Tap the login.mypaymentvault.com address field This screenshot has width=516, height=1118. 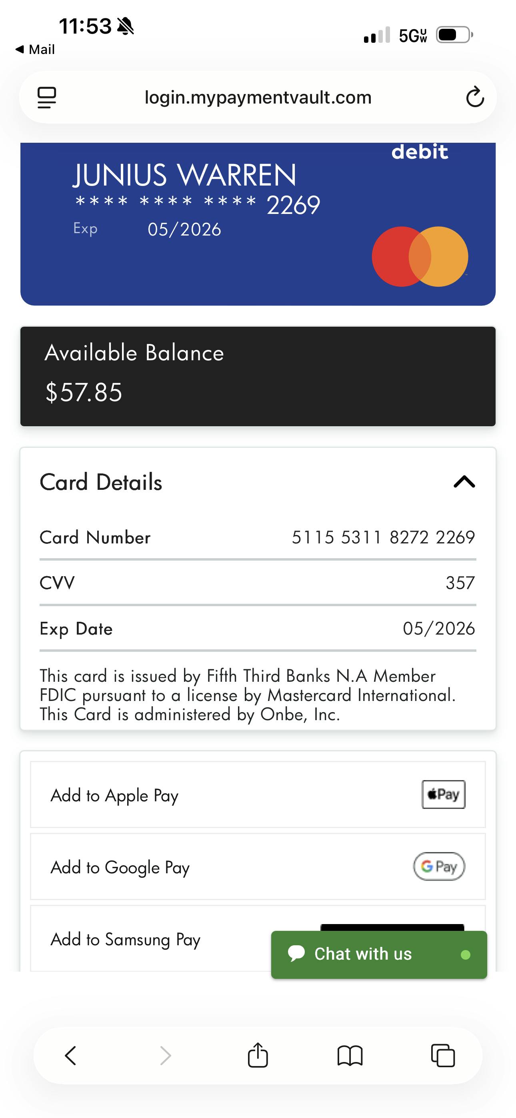258,97
